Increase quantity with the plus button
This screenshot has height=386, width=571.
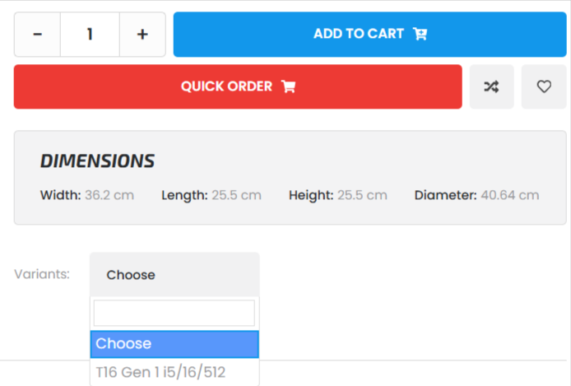tap(142, 35)
